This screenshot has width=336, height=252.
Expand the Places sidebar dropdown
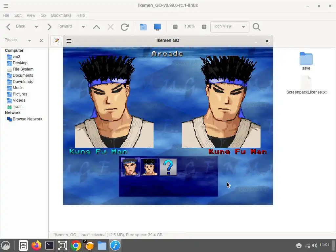coord(30,40)
